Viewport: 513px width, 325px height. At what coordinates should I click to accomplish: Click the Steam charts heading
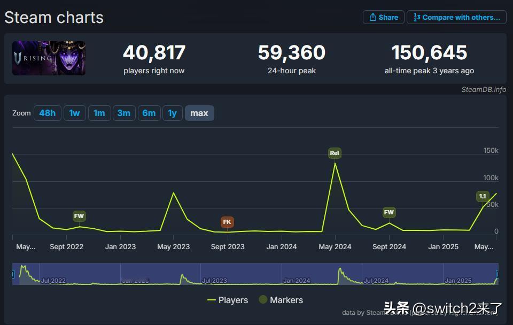point(54,18)
